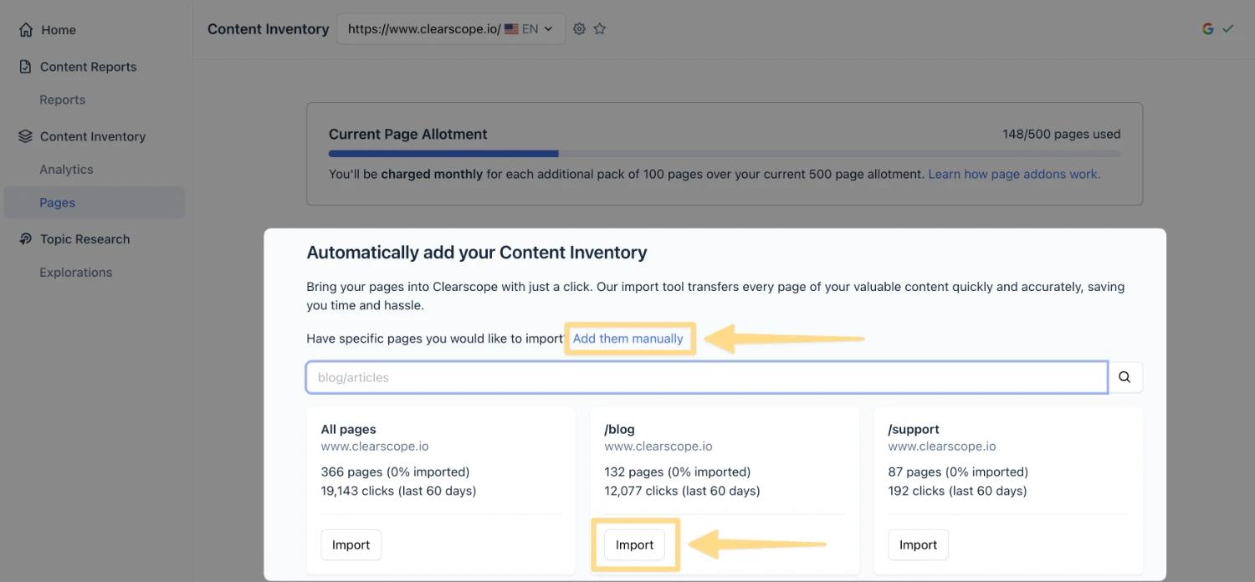Click Add them manually link

[x=627, y=339]
